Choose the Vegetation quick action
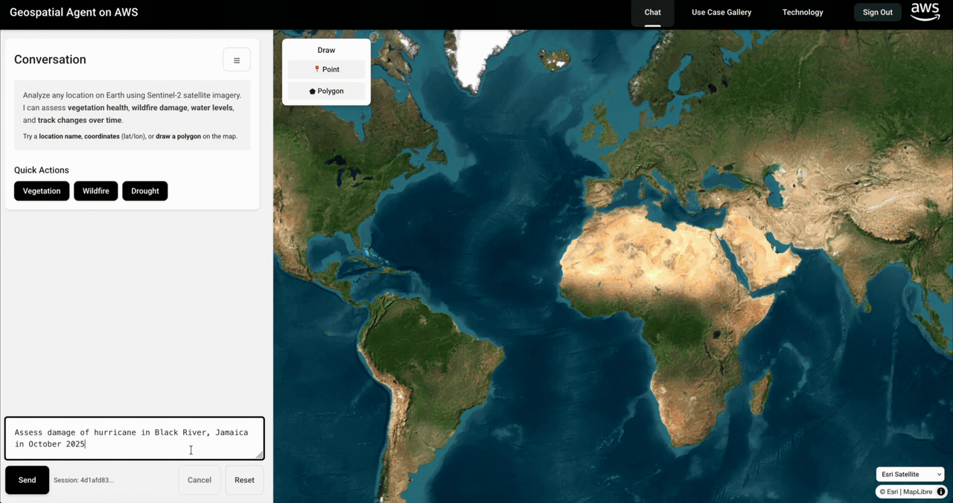Image resolution: width=953 pixels, height=503 pixels. click(x=42, y=191)
